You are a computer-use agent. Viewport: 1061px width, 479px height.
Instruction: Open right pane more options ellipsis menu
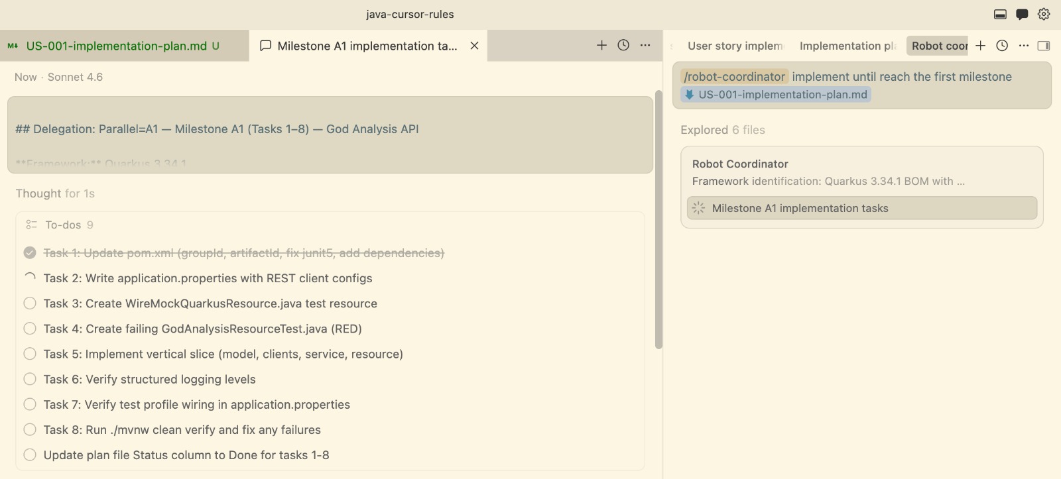click(x=1024, y=45)
